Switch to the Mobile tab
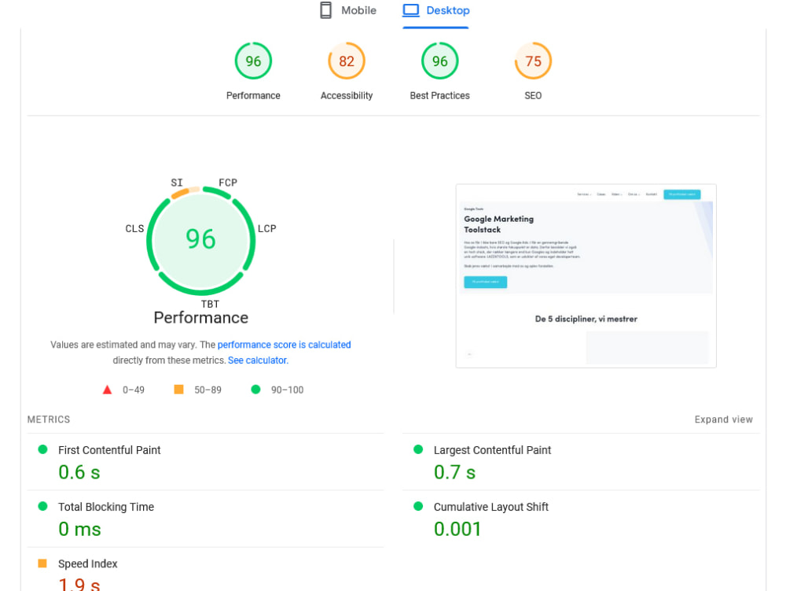This screenshot has width=786, height=591. [347, 10]
